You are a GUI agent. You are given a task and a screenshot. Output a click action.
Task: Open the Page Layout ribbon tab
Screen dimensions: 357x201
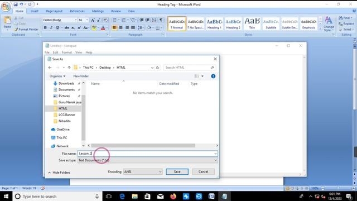(x=54, y=11)
